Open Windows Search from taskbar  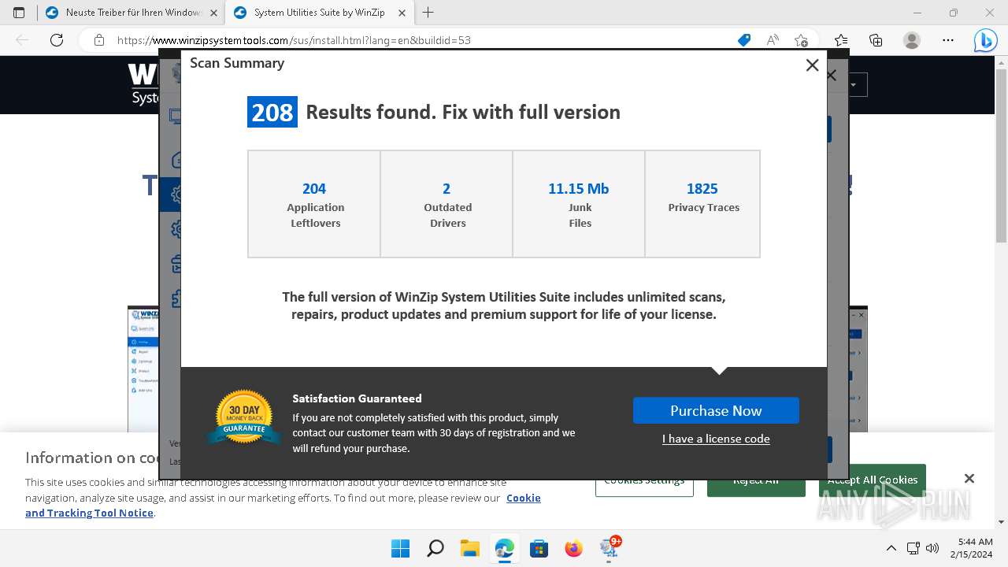pos(435,548)
